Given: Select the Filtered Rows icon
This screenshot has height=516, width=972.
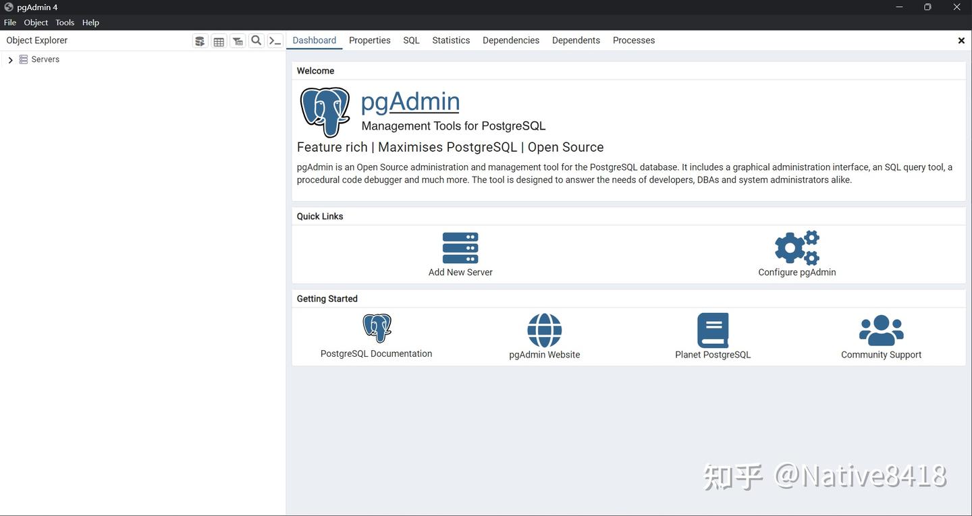Looking at the screenshot, I should pos(238,40).
